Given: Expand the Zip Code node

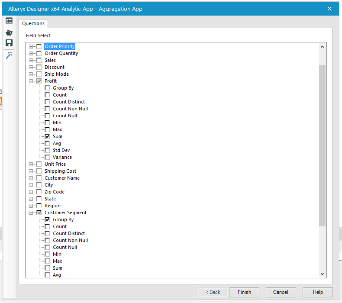Looking at the screenshot, I should (31, 192).
